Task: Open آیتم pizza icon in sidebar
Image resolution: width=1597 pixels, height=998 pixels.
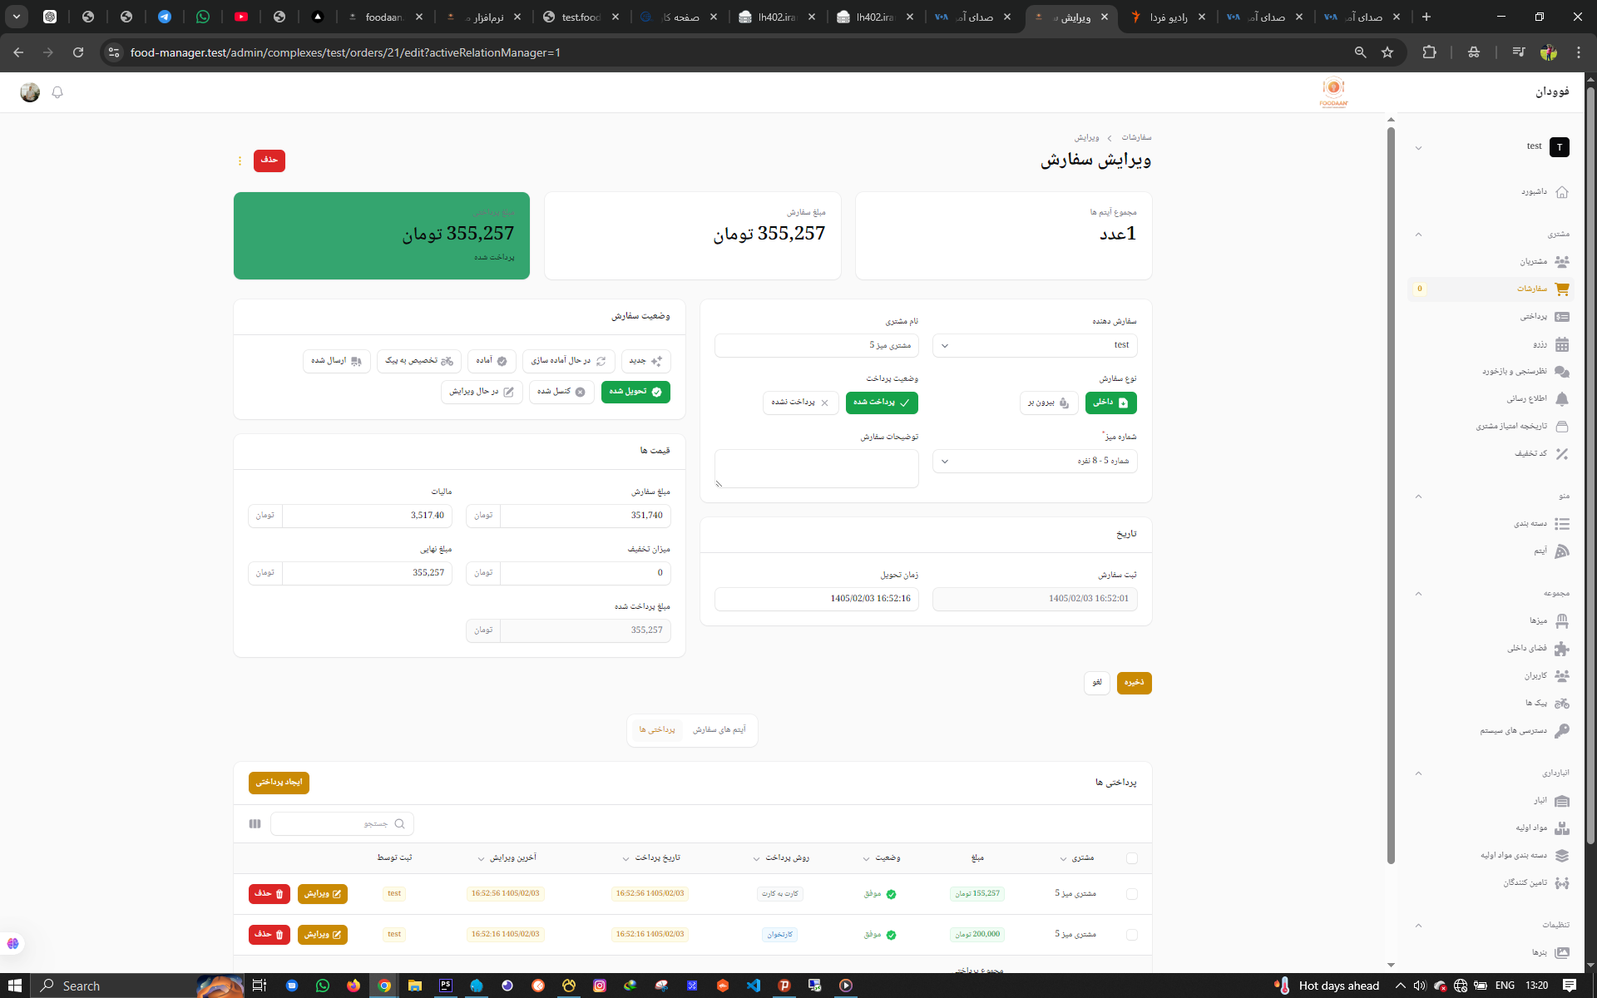Action: (1562, 551)
